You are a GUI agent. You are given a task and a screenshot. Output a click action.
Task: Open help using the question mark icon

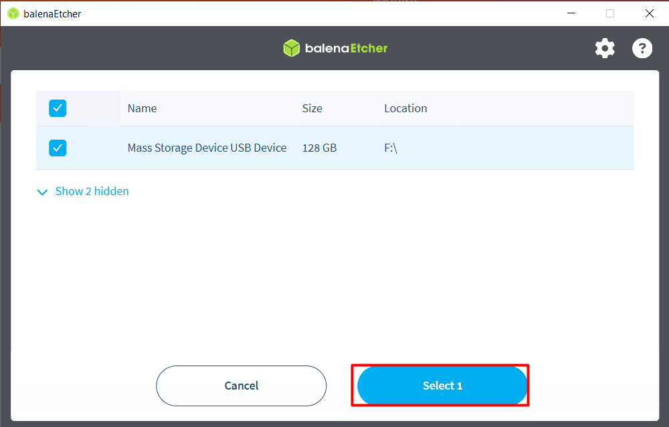[642, 48]
